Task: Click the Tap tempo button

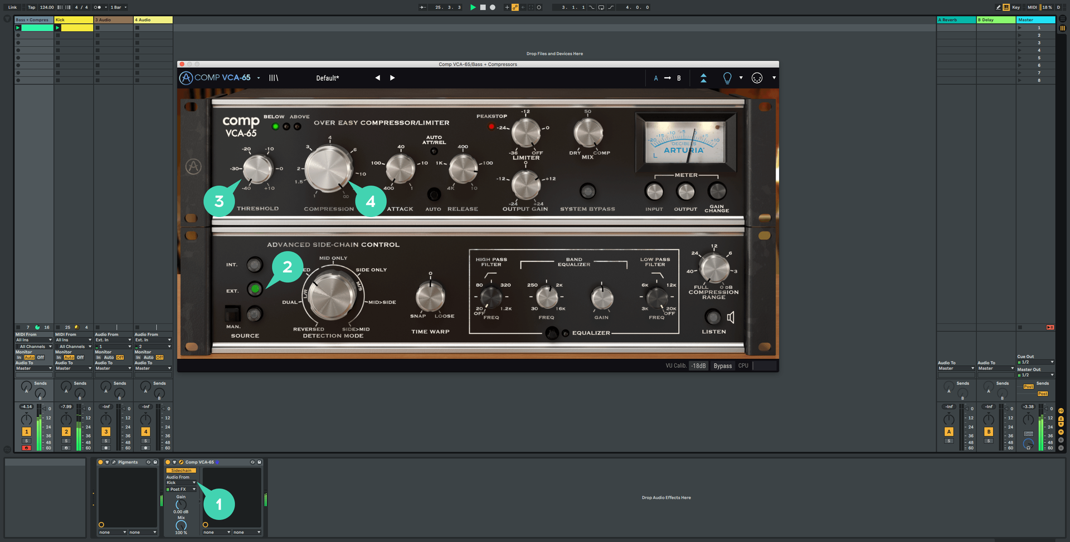Action: click(32, 7)
